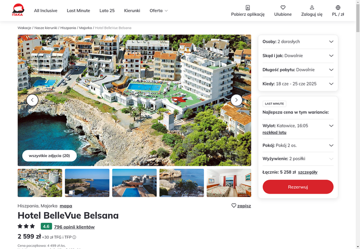360x249 pixels.
Task: Open the Oferta menu
Action: [x=159, y=10]
